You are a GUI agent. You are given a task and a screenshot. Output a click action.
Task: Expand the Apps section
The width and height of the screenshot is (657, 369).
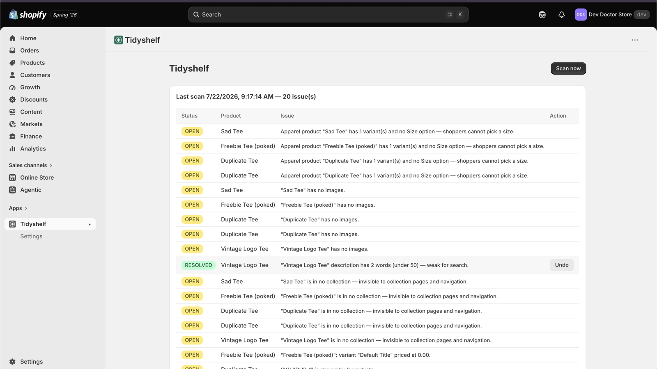click(x=18, y=208)
